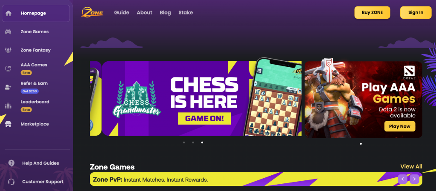Screen dimensions: 436x191
Task: Go to previous Zone Games arrow
Action: [402, 179]
